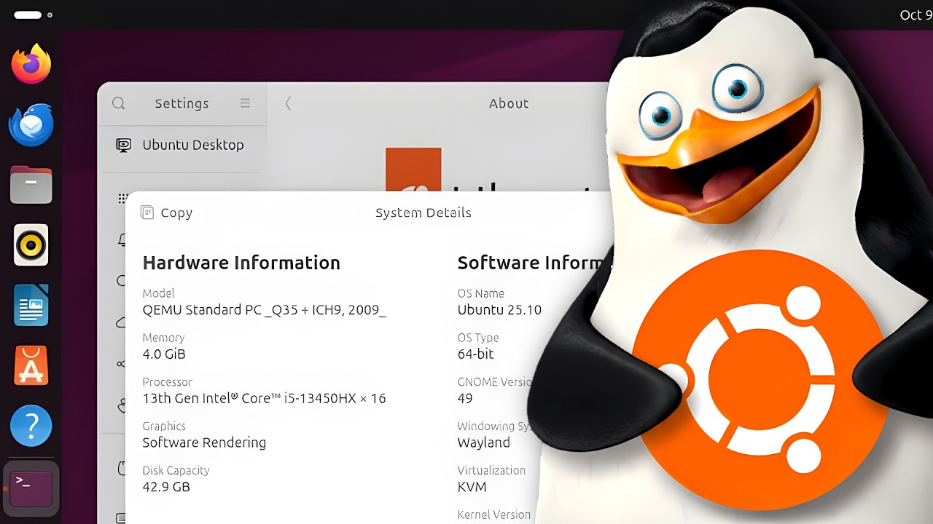Click the Settings title in sidebar header
The width and height of the screenshot is (933, 524).
(181, 103)
